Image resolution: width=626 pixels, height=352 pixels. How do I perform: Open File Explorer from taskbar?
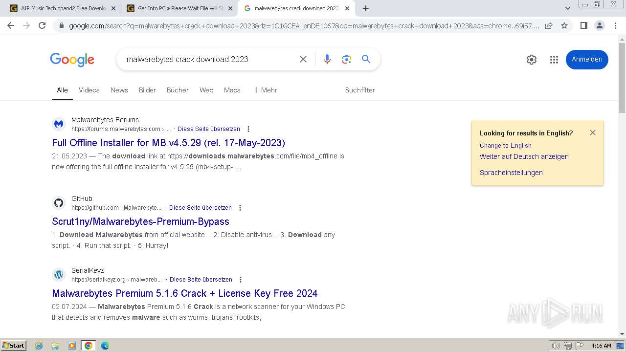pyautogui.click(x=55, y=346)
